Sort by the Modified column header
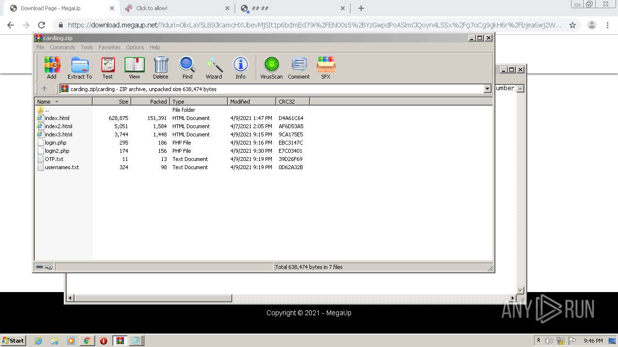 click(252, 101)
